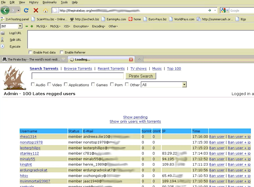Viewport: 254px width, 187px height.
Task: Open the 'home' bookmark with red icon
Action: (135, 19)
